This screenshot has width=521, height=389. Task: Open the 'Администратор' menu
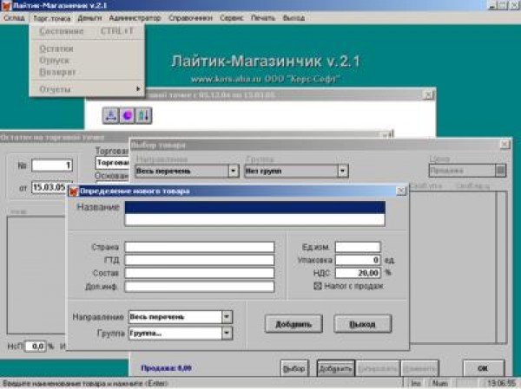pyautogui.click(x=130, y=17)
